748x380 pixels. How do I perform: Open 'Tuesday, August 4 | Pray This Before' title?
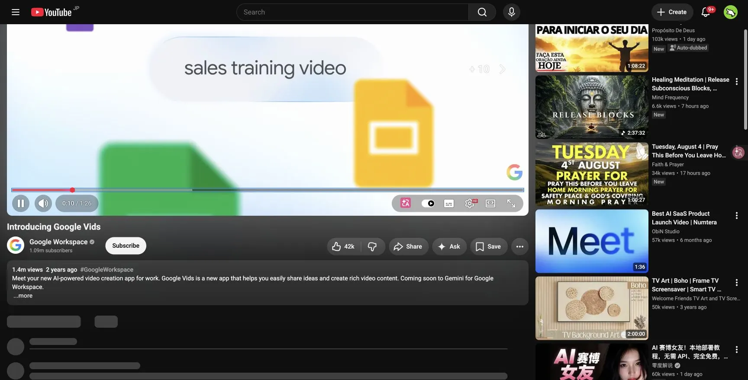pyautogui.click(x=689, y=151)
